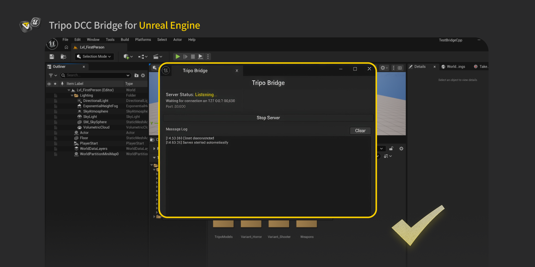Screen dimensions: 535x267
Task: Open the play options three-dot menu
Action: (208, 57)
